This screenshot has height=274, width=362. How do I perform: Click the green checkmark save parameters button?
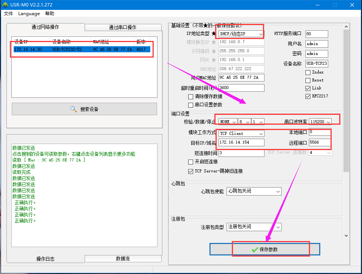click(265, 249)
